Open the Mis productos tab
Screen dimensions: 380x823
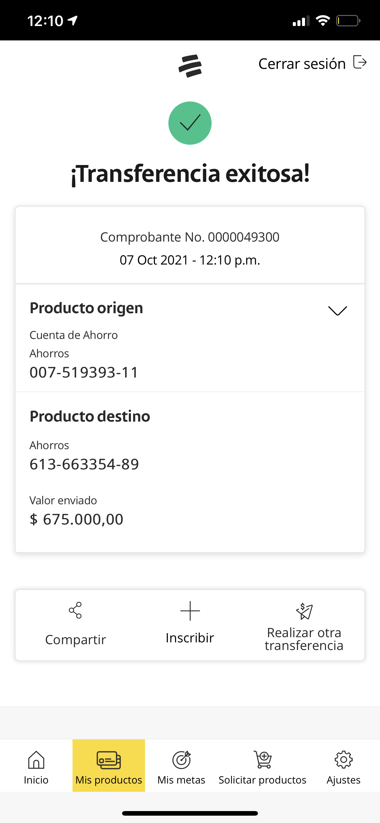[109, 765]
